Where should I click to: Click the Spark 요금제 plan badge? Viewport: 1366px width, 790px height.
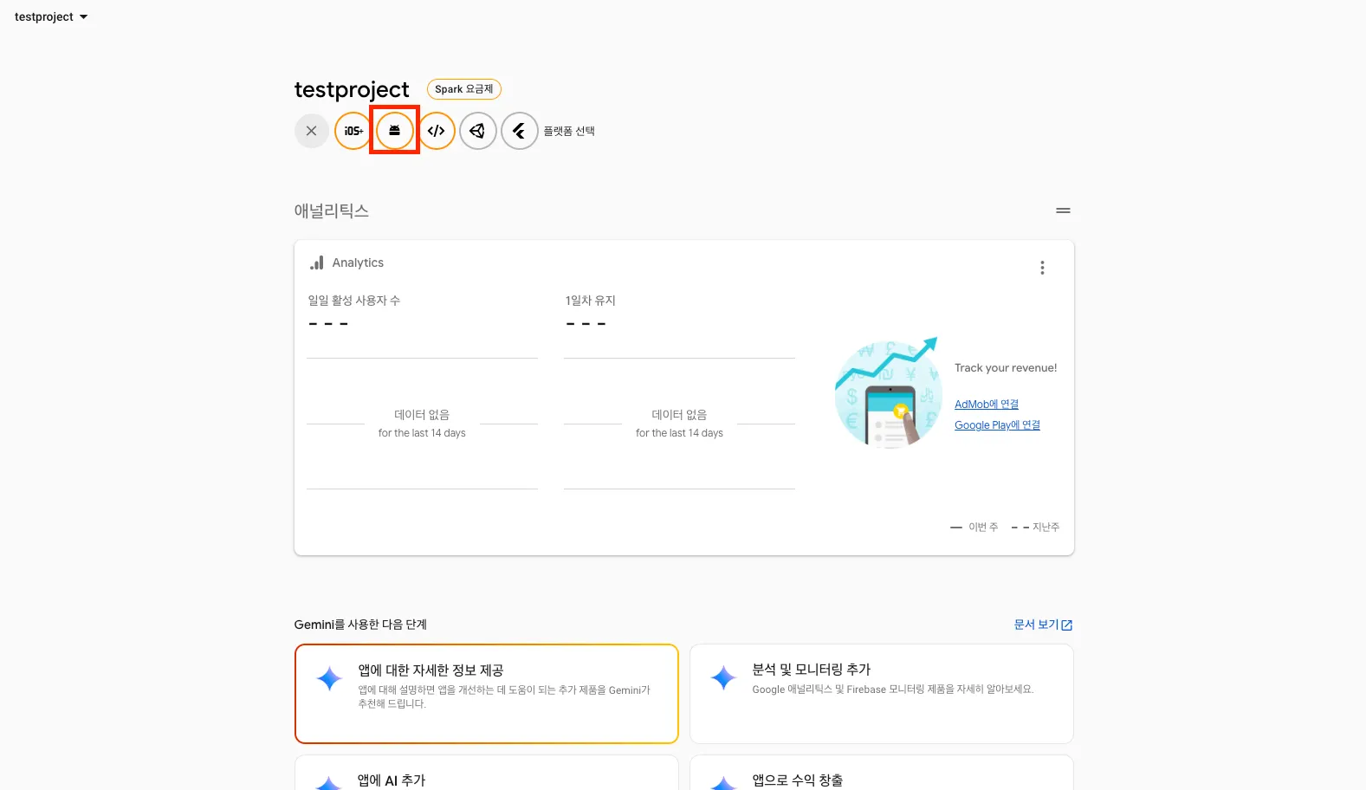464,89
